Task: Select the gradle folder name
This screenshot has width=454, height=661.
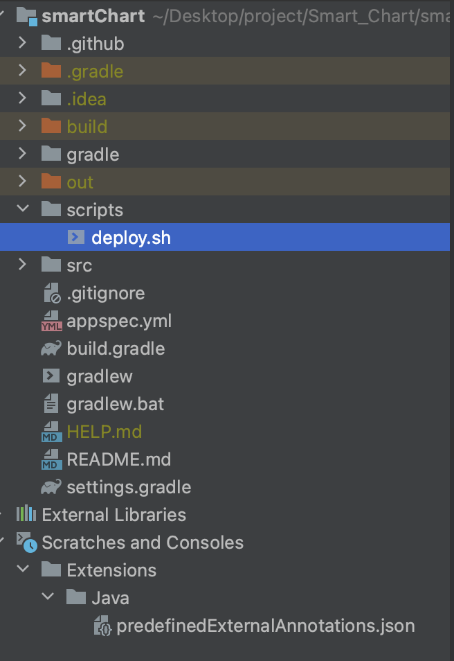Action: 93,155
